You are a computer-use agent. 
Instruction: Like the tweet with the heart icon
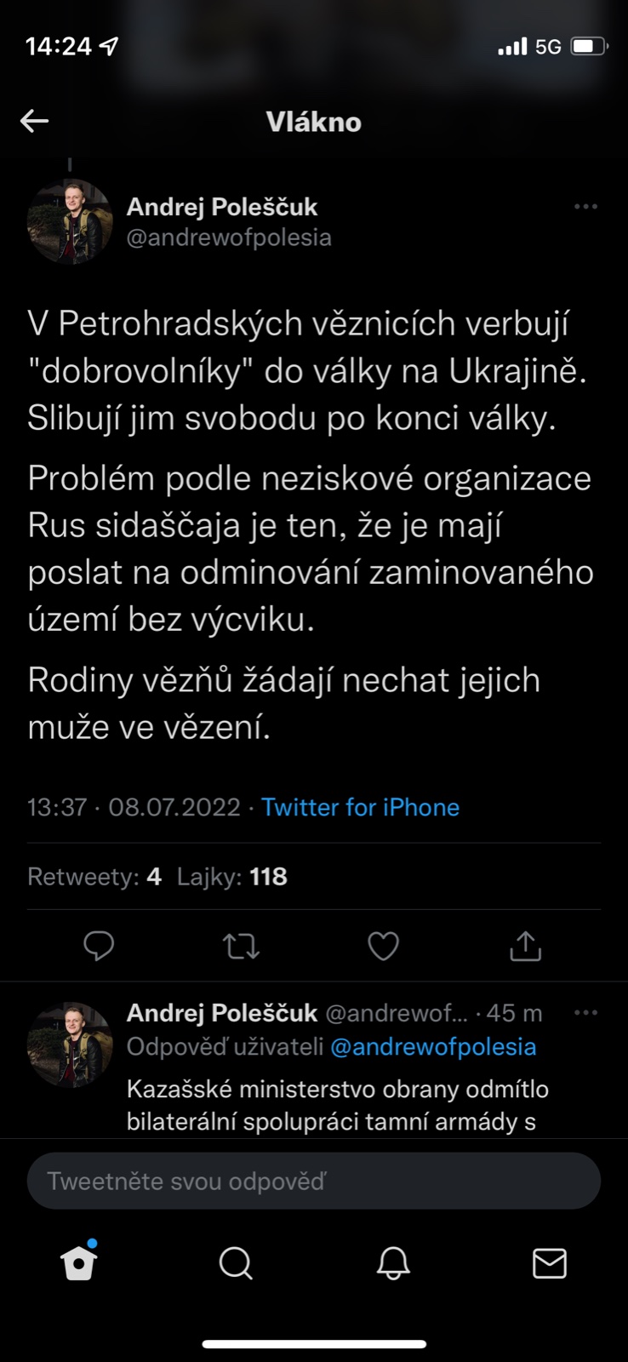(x=383, y=945)
